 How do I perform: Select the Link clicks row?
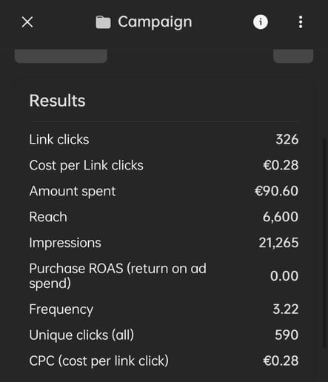(164, 139)
